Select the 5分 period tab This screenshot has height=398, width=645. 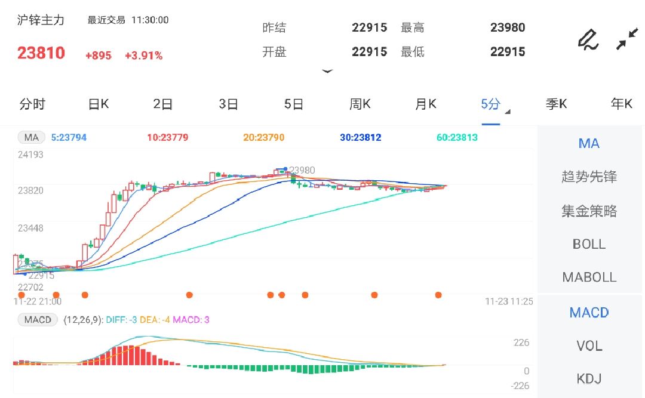pyautogui.click(x=491, y=104)
